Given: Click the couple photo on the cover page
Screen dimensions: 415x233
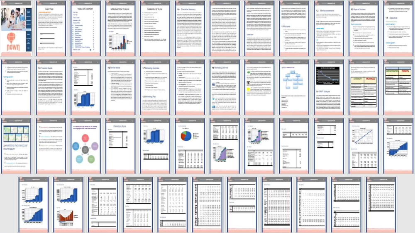Looking at the screenshot, I should pyautogui.click(x=13, y=19).
